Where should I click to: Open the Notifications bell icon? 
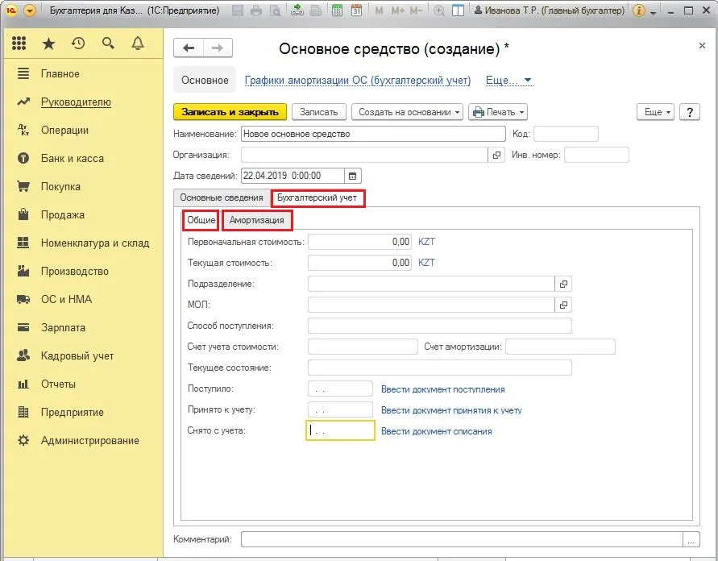coord(138,44)
